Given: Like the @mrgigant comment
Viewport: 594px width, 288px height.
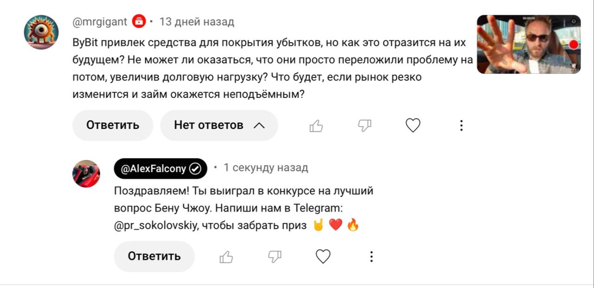Looking at the screenshot, I should pyautogui.click(x=316, y=126).
